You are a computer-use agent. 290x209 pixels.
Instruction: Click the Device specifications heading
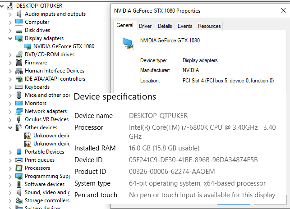[115, 97]
